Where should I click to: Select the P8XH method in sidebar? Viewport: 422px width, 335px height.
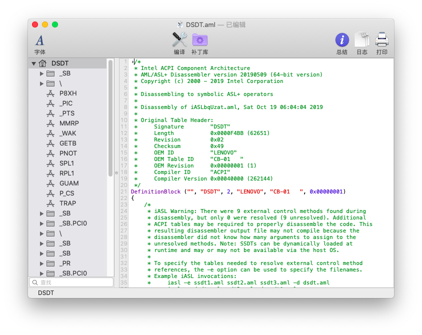click(68, 93)
